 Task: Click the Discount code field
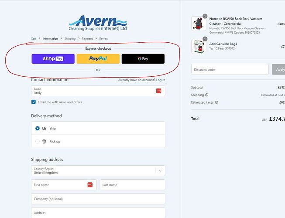(230, 69)
